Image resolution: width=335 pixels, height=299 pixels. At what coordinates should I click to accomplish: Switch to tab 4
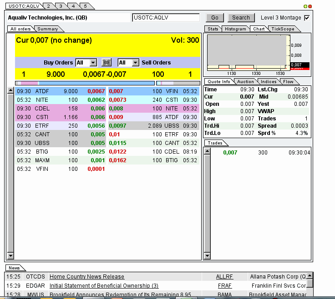tap(73, 6)
